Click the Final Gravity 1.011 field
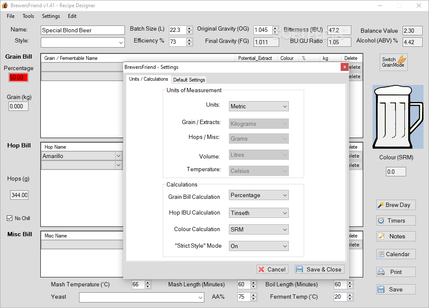 point(266,42)
